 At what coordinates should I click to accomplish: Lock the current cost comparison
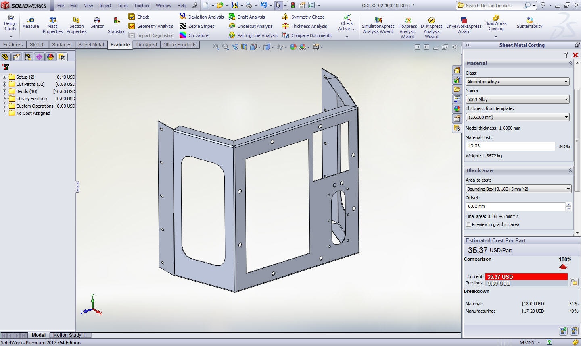pos(574,282)
